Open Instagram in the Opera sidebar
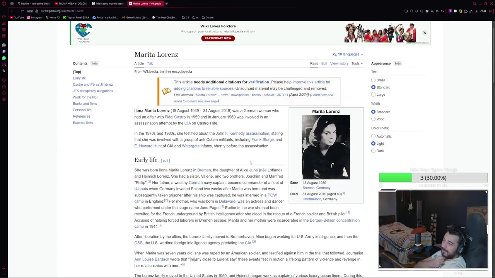 coord(4,64)
